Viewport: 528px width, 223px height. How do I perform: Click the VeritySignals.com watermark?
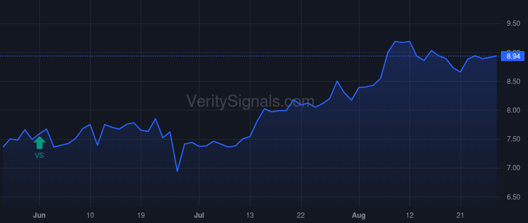[250, 102]
